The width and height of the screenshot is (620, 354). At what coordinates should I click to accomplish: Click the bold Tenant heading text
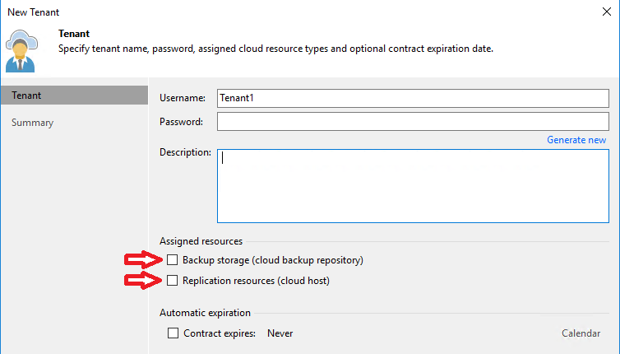[x=74, y=34]
